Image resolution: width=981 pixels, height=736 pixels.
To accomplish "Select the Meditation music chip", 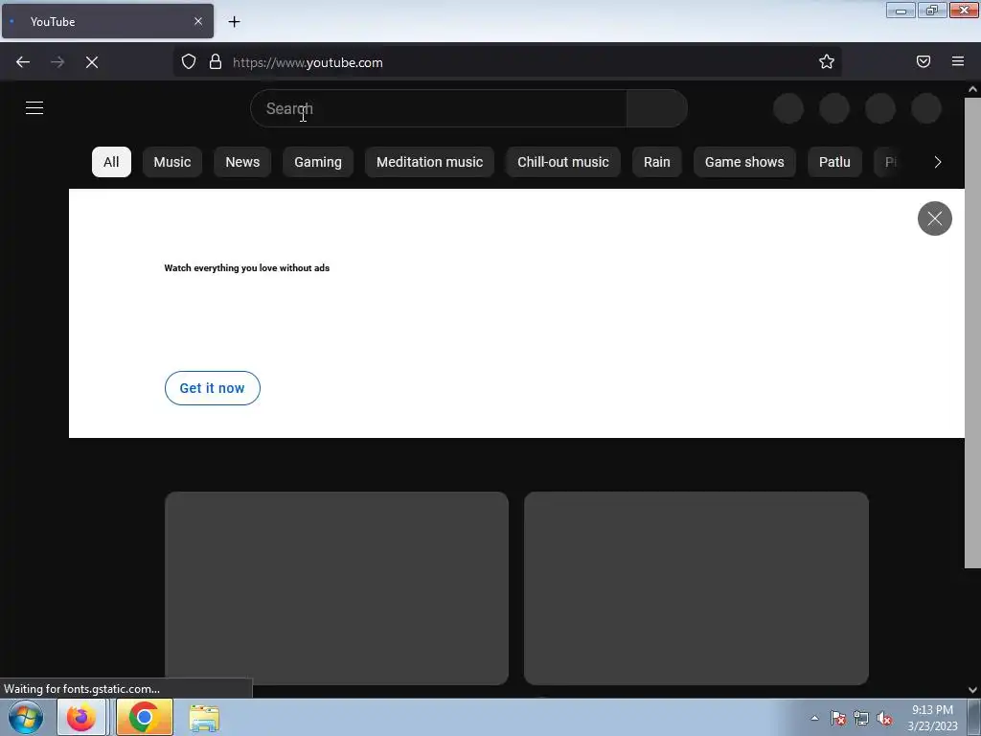I will [430, 162].
